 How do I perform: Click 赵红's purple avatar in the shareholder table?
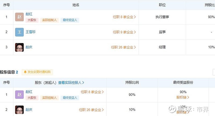pyautogui.click(x=19, y=94)
